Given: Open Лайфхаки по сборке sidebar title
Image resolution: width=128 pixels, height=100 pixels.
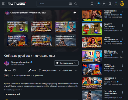Looking at the screenshot, I should point(110,12).
